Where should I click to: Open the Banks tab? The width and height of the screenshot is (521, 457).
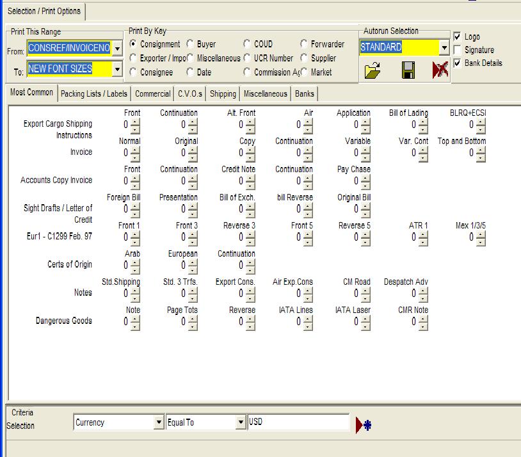[304, 93]
